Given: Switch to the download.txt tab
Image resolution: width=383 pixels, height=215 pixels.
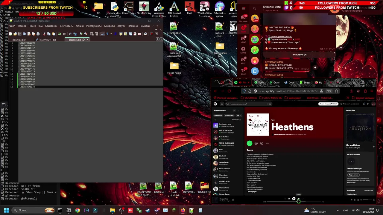Looking at the screenshot, I should coord(19,40).
